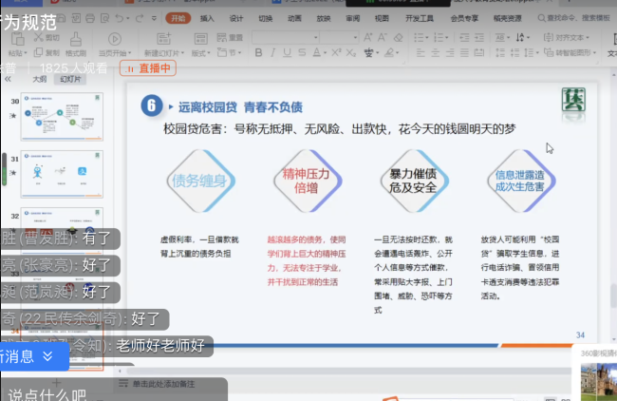Click the Layout (版式) icon
Image resolution: width=617 pixels, height=401 pixels.
200,39
